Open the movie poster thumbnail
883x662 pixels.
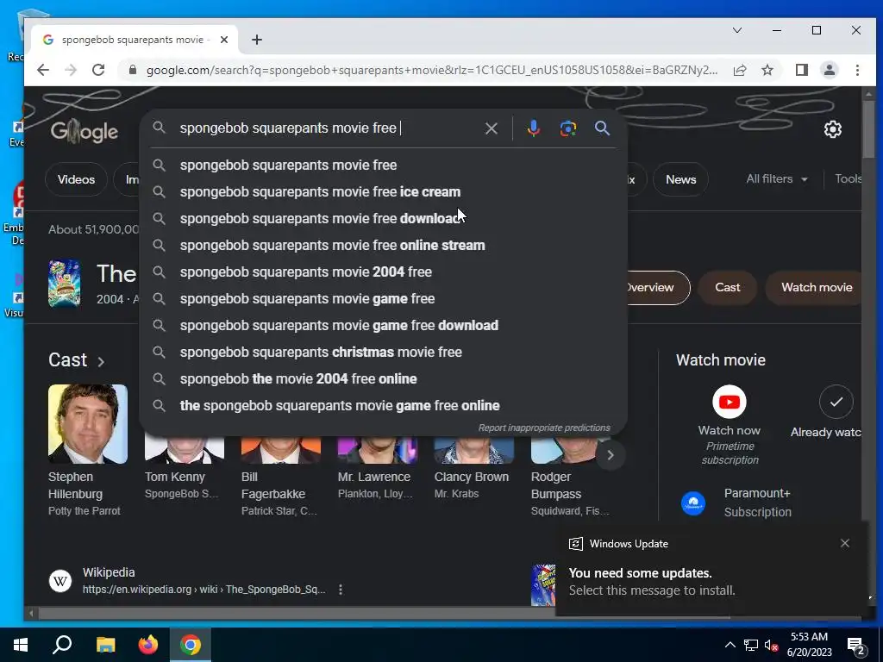coord(64,283)
